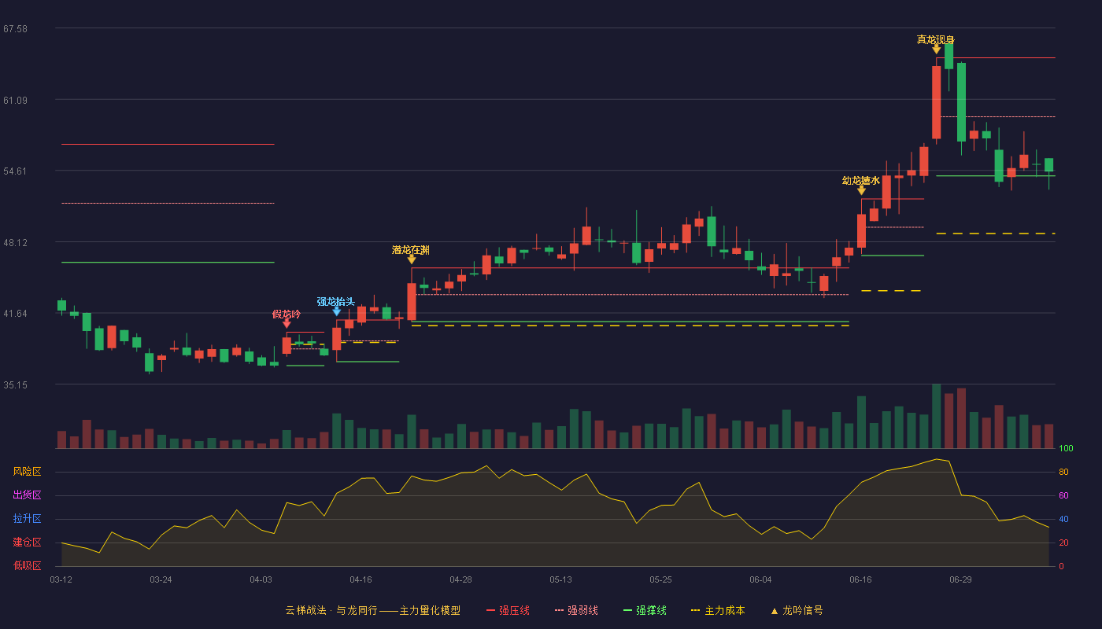Click the 假龙吟 signal label
The width and height of the screenshot is (1102, 629).
tap(287, 314)
